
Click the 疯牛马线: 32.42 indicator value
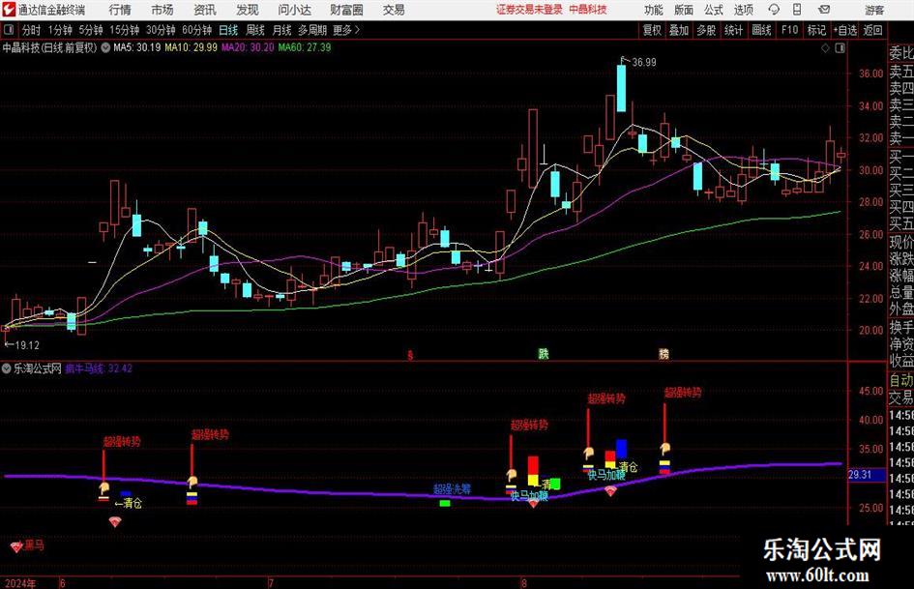(99, 368)
